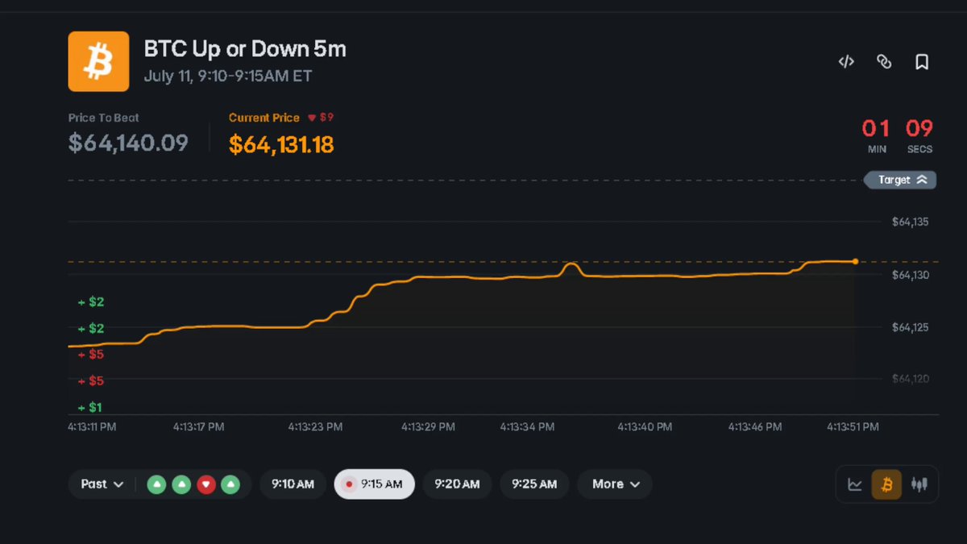Click the red $9 price change indicator
This screenshot has width=967, height=544.
click(321, 118)
